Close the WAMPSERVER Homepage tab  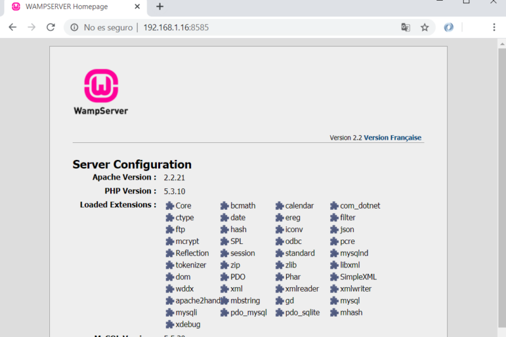pos(137,6)
